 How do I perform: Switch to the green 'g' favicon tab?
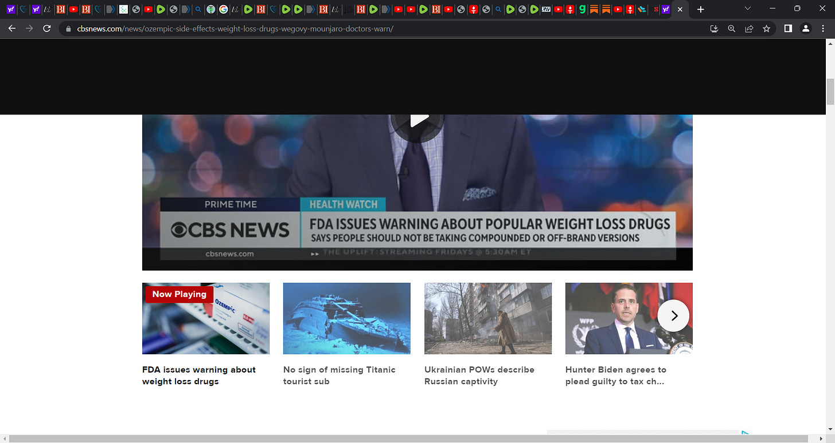pyautogui.click(x=582, y=9)
